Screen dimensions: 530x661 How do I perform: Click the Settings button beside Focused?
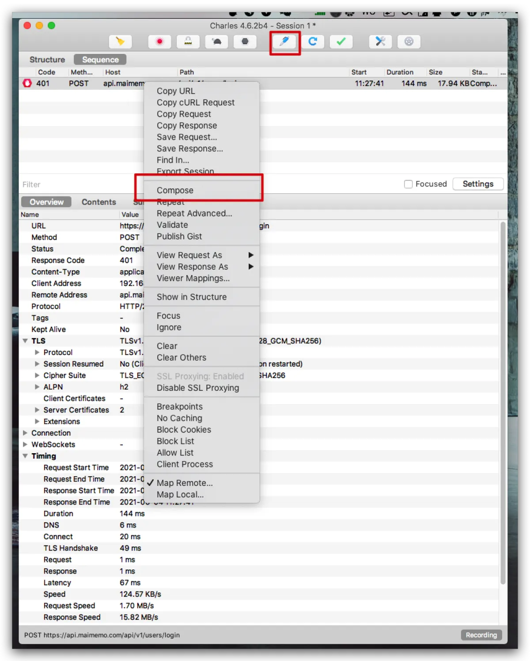pyautogui.click(x=478, y=184)
